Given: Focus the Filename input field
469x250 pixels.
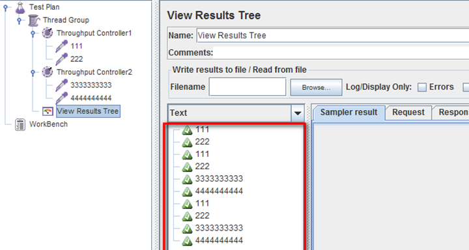Looking at the screenshot, I should coord(248,87).
